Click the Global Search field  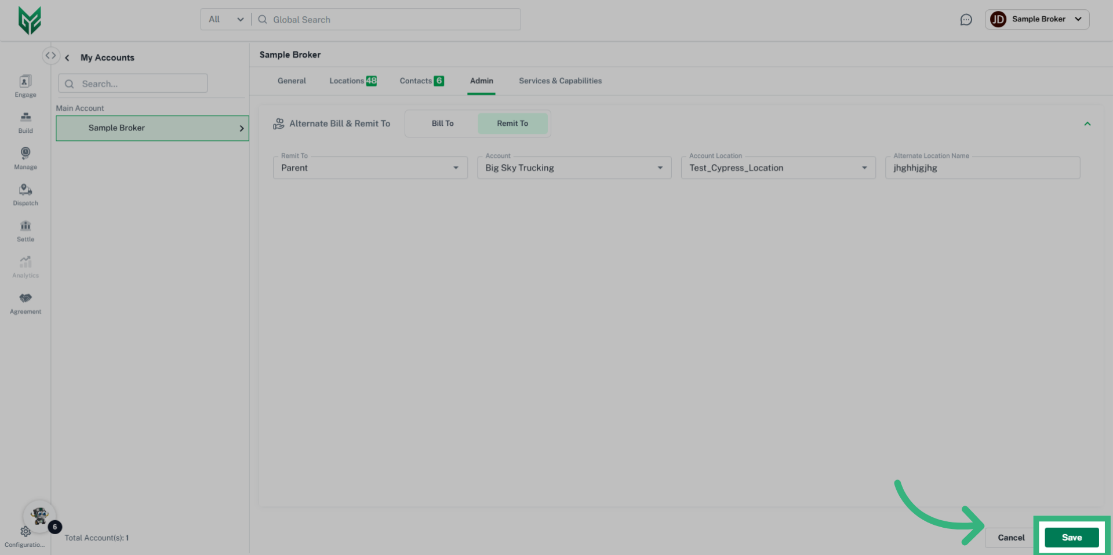[387, 19]
